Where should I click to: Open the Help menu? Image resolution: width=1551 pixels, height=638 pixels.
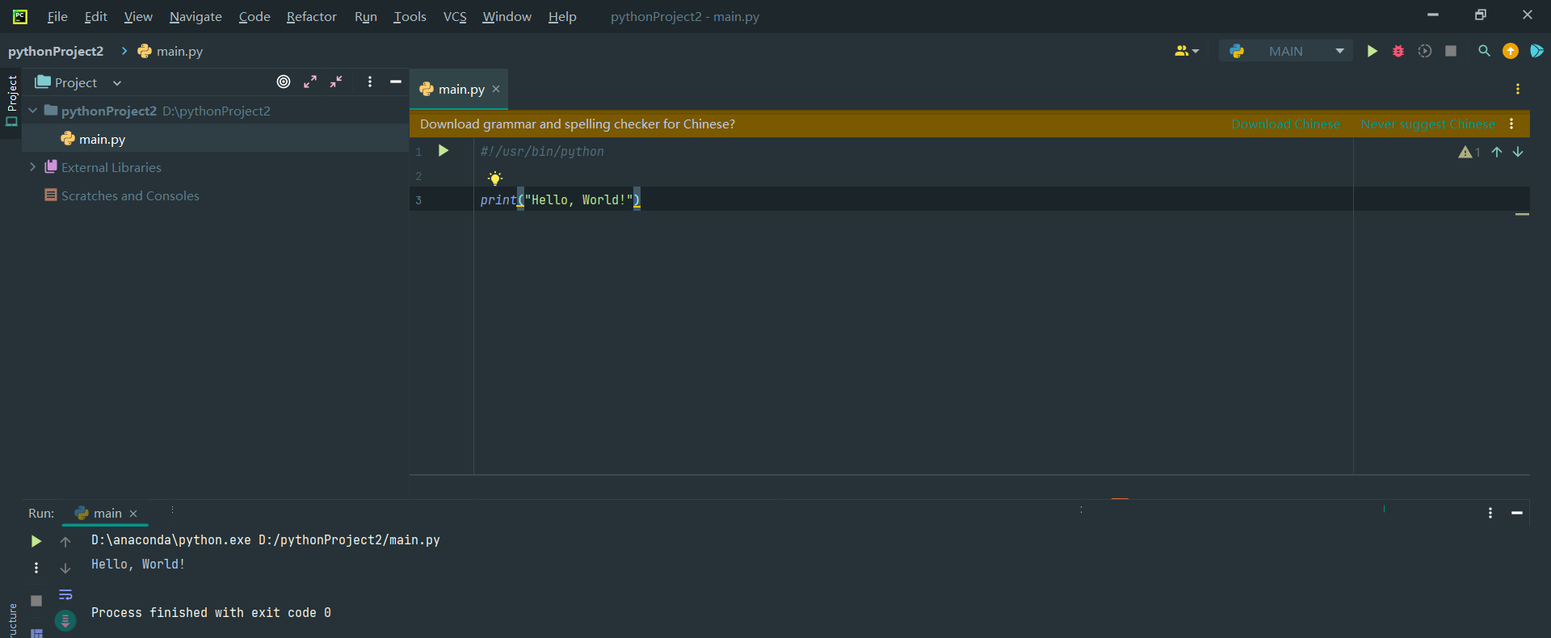pyautogui.click(x=562, y=16)
